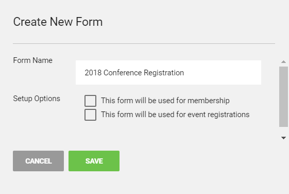The width and height of the screenshot is (289, 194).
Task: Click the vertical scrollbar thumb
Action: click(283, 96)
